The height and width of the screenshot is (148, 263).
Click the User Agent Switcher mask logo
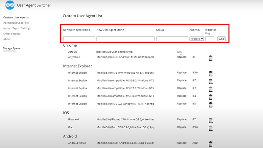[10, 5]
